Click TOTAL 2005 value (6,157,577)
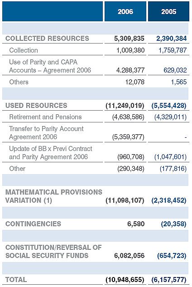 (169, 280)
